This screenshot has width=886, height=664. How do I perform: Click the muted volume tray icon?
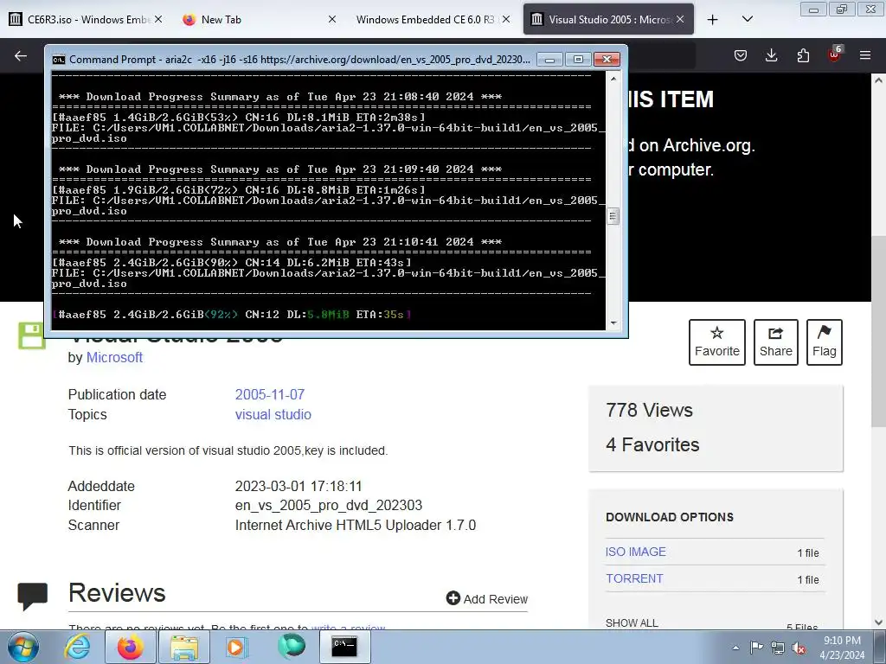799,648
